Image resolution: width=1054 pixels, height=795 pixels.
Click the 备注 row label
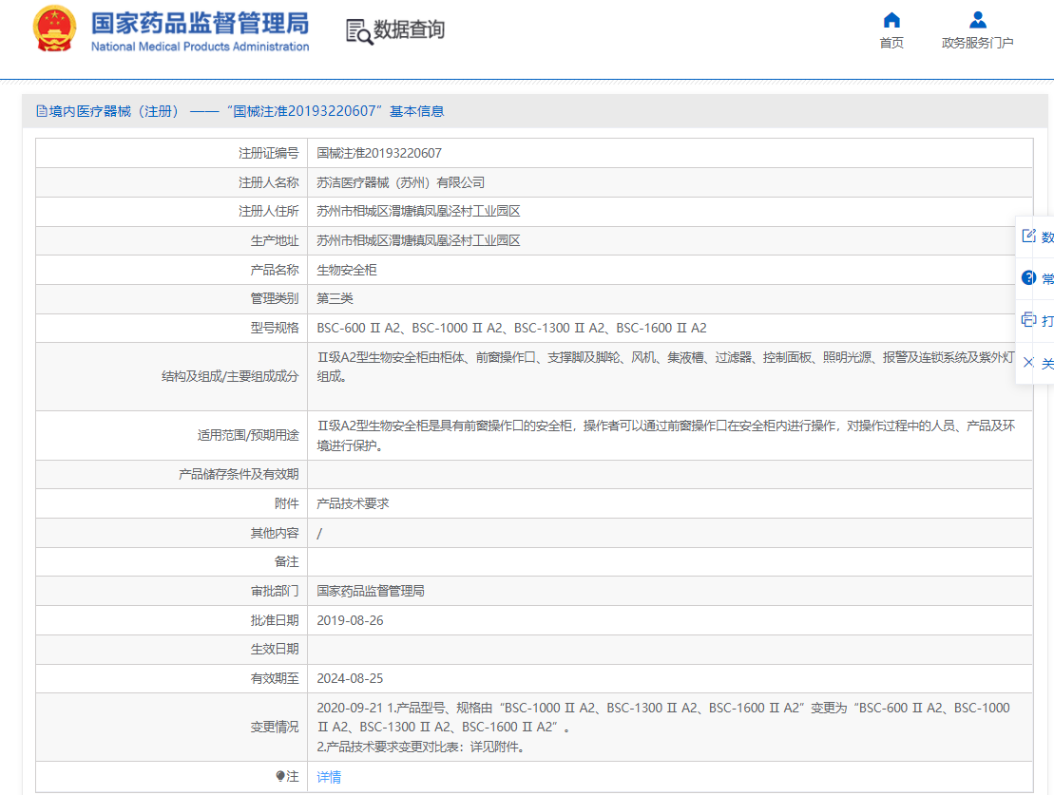(x=286, y=561)
